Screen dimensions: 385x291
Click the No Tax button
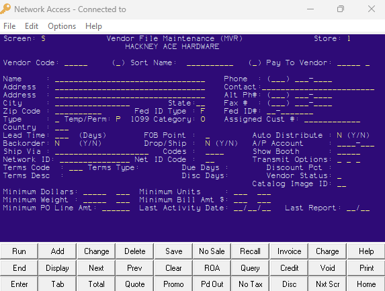click(x=250, y=284)
